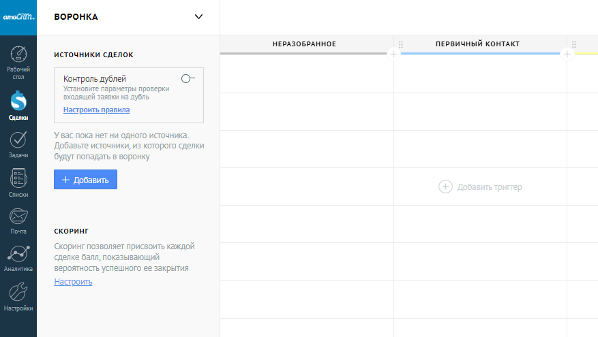
Task: Select the Неразобранное column header
Action: click(304, 44)
